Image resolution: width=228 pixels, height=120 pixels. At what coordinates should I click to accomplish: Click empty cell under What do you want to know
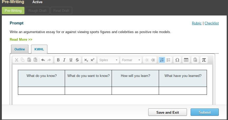(x=88, y=91)
